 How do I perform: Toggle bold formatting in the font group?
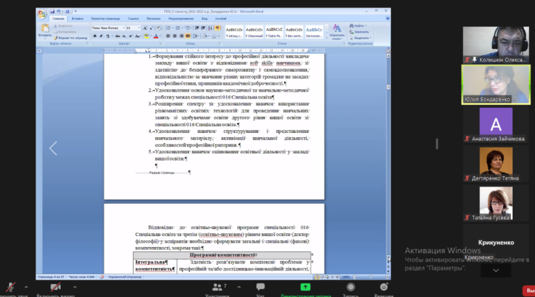tap(95, 36)
